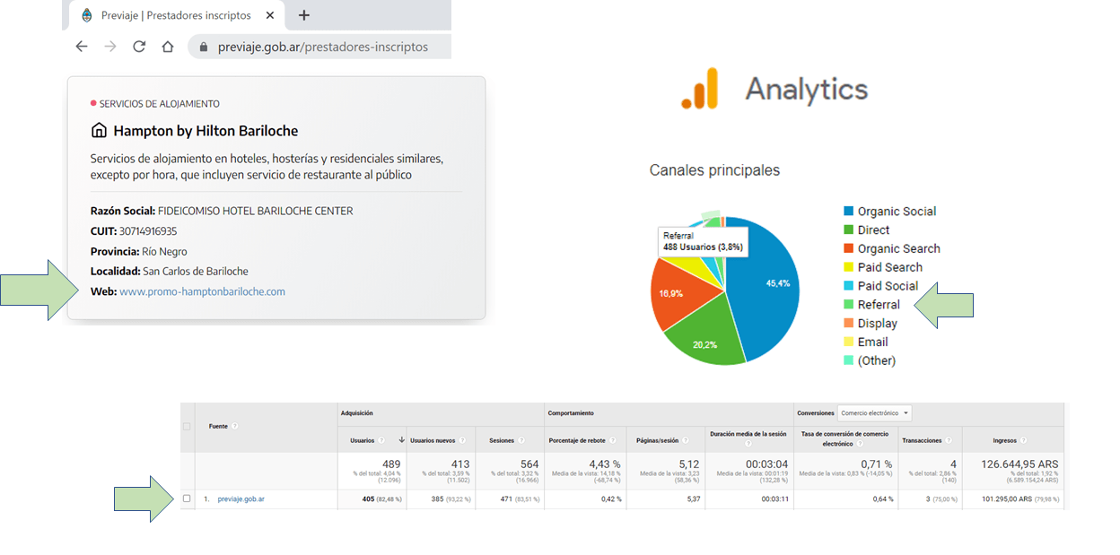The height and width of the screenshot is (555, 1120).
Task: Click the help icon next to Fuente
Action: point(234,426)
